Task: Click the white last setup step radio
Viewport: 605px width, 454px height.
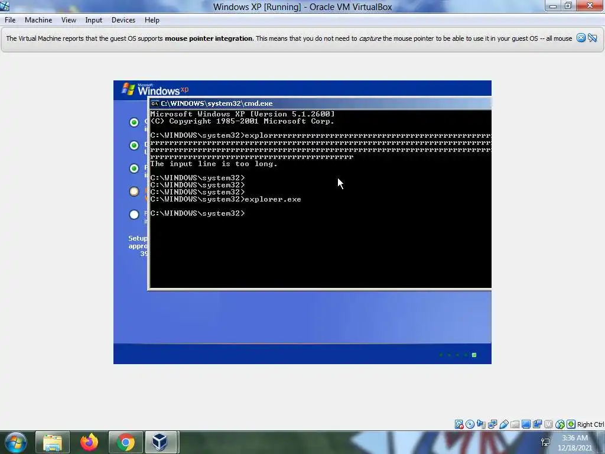Action: click(x=134, y=215)
